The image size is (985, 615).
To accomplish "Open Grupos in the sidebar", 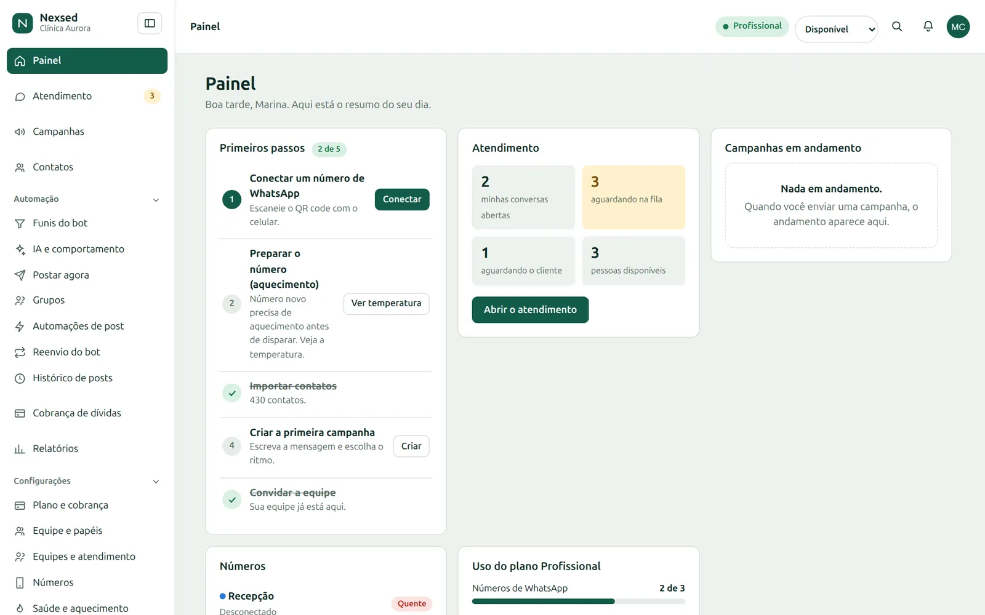I will 87,300.
